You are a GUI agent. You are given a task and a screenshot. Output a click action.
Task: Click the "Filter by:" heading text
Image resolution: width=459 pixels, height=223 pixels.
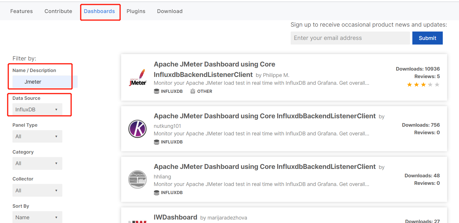24,58
